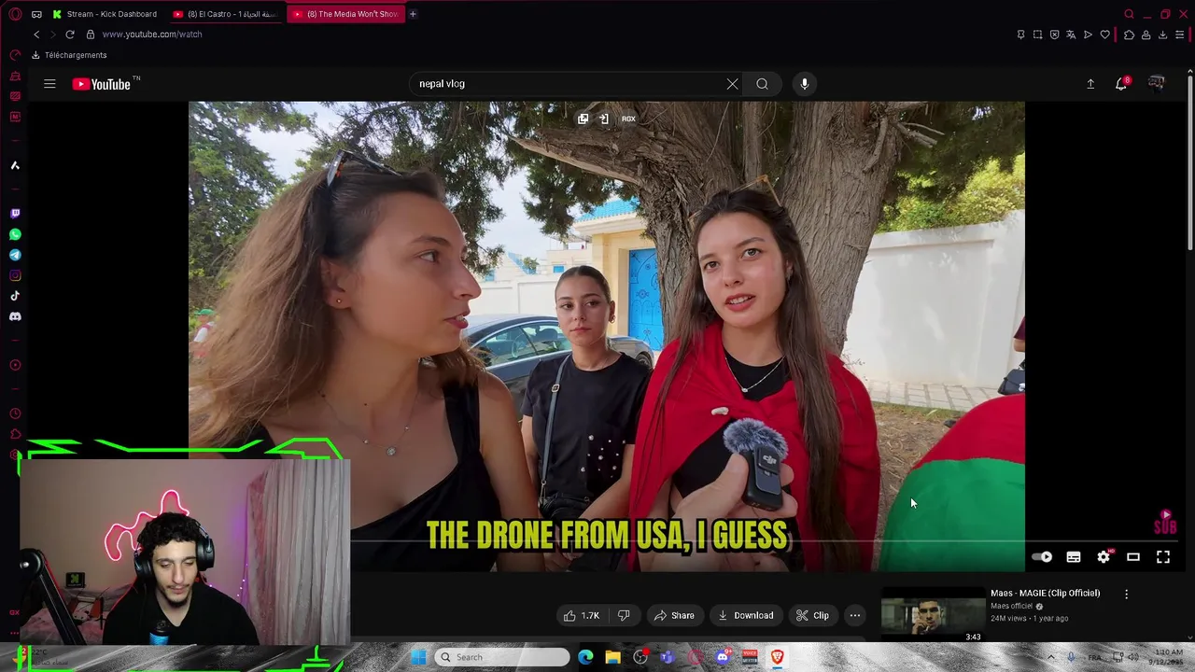This screenshot has height=672, width=1195.
Task: Open YouTube hamburger guide menu
Action: [x=49, y=84]
